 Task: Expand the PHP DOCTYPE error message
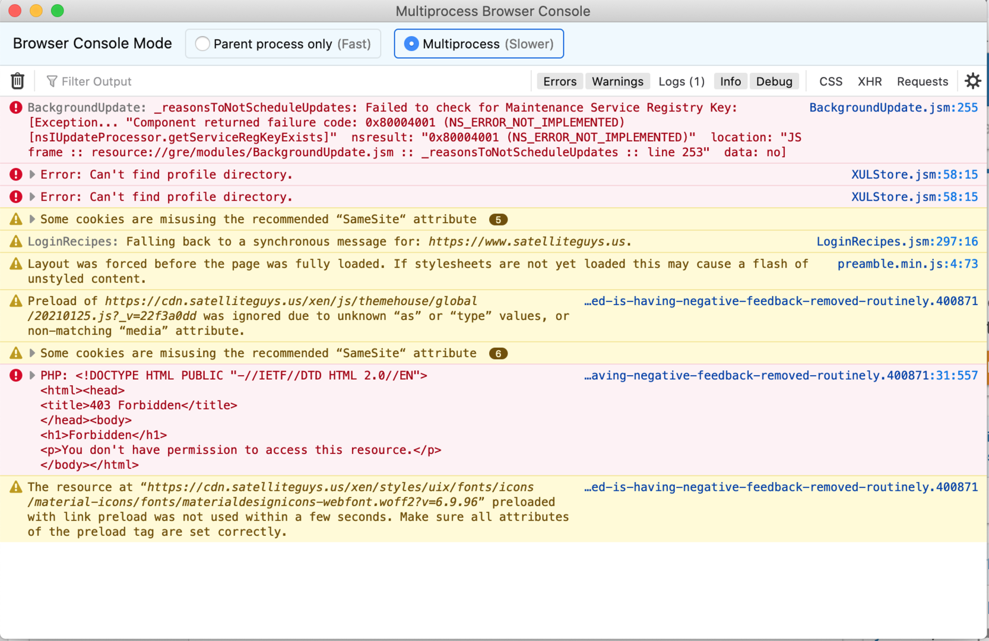[32, 375]
